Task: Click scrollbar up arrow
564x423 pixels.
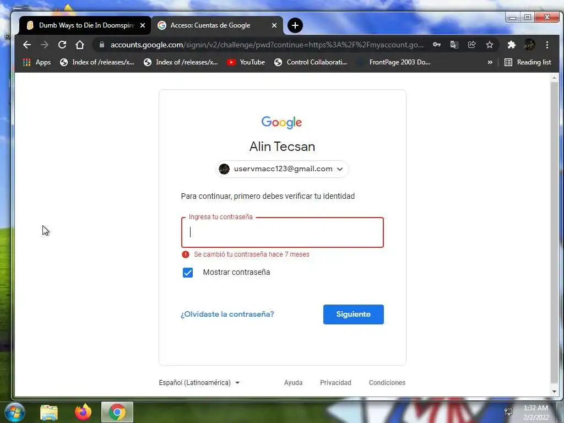Action: coord(554,78)
